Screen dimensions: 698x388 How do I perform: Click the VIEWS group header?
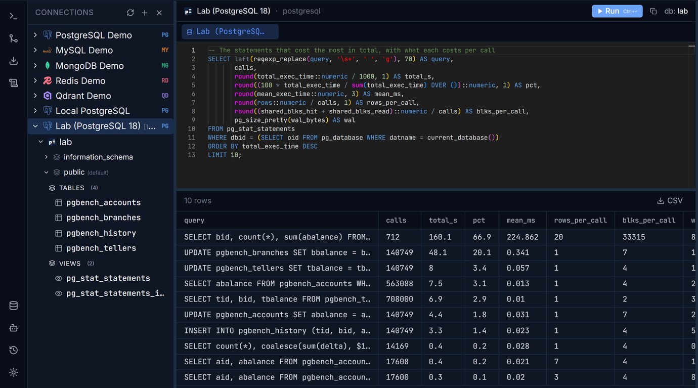[x=70, y=264]
